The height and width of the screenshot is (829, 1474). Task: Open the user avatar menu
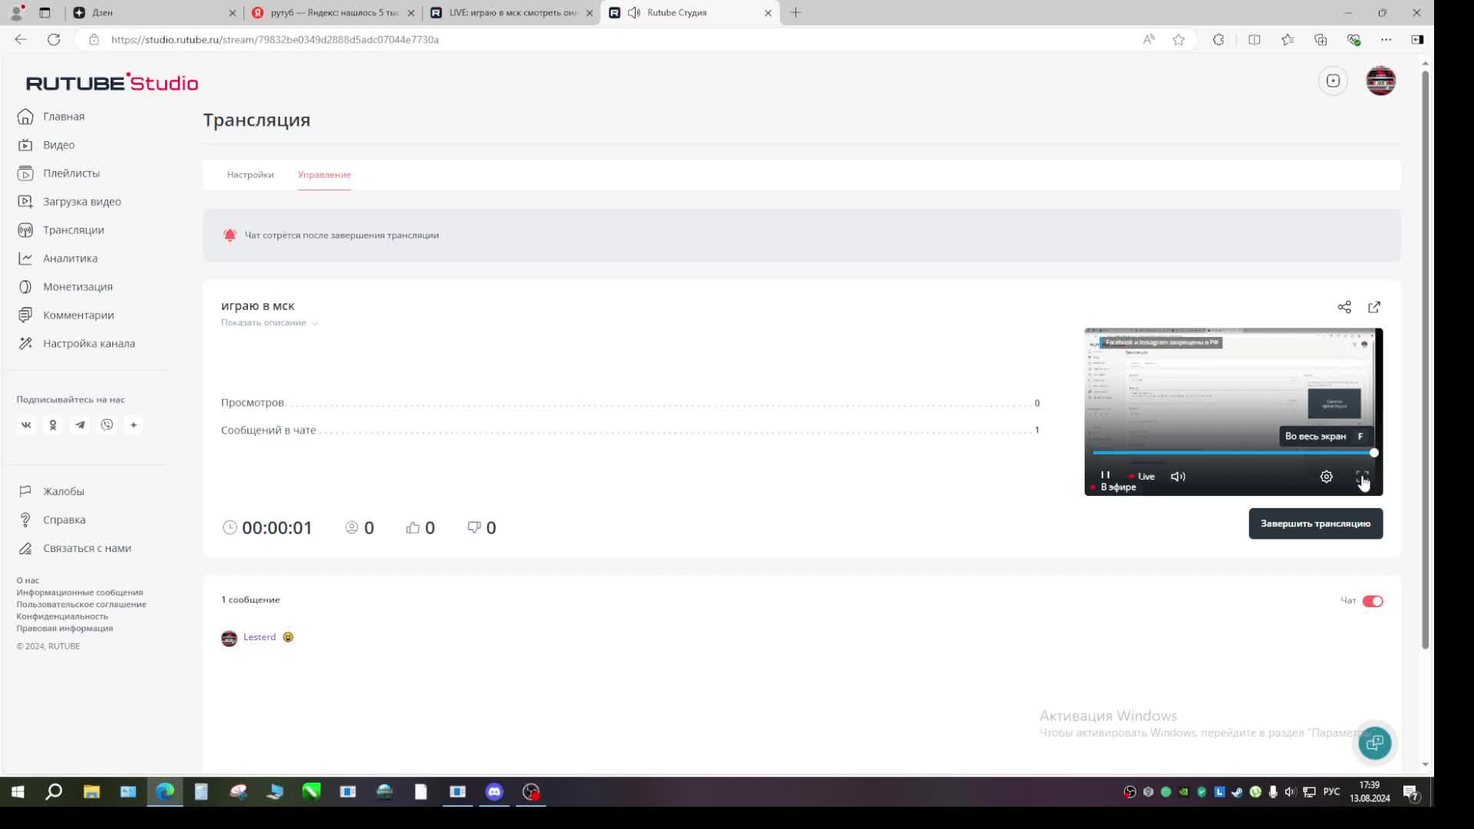click(1380, 81)
